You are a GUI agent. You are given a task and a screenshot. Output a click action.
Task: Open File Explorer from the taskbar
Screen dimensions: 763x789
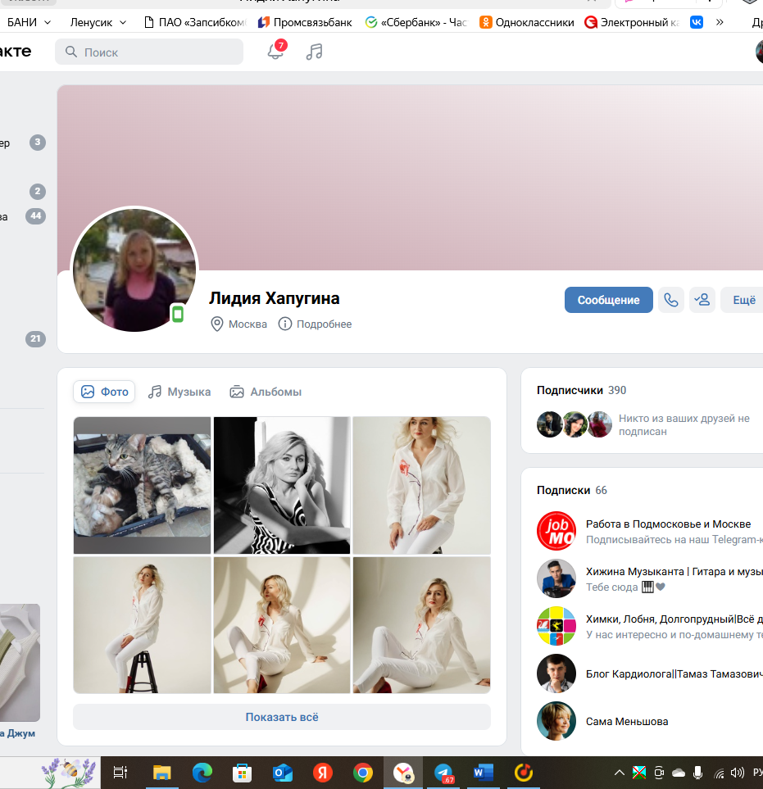pos(162,773)
